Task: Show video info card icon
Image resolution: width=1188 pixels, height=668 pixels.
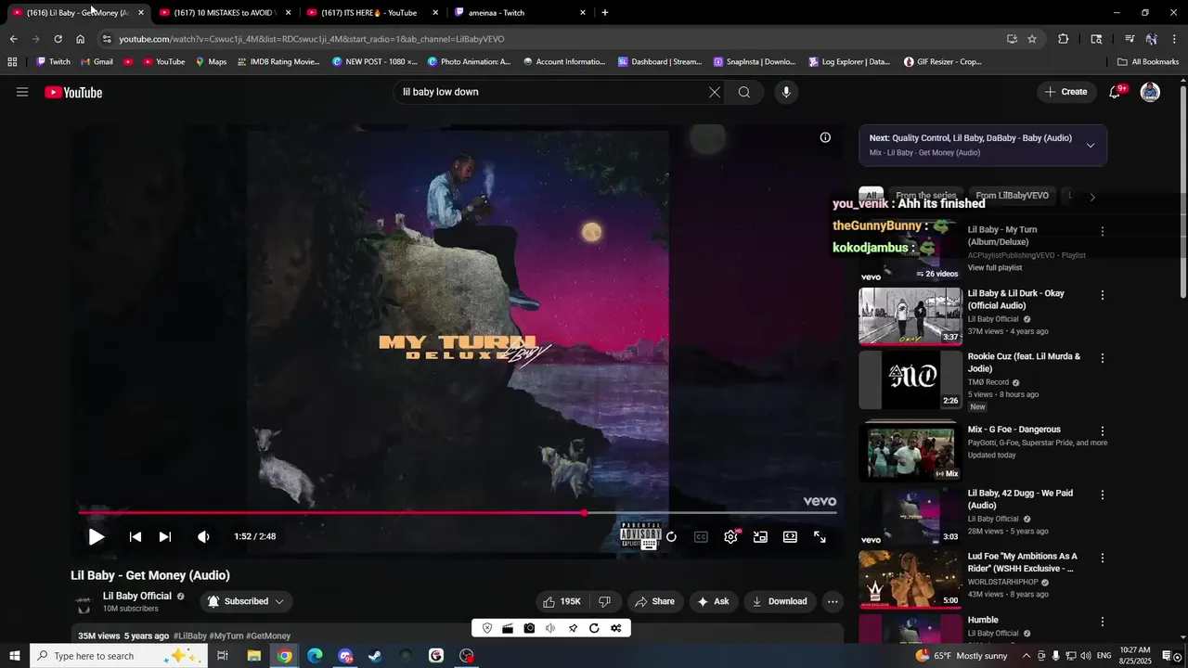Action: (x=825, y=137)
